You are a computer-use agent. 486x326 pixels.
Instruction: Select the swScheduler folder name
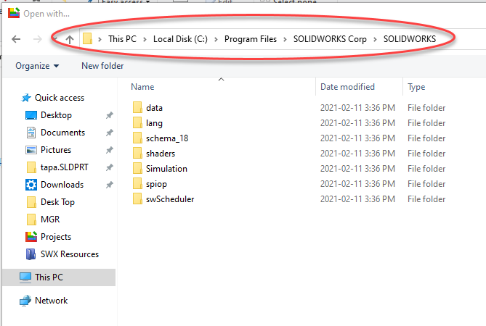[x=170, y=199]
